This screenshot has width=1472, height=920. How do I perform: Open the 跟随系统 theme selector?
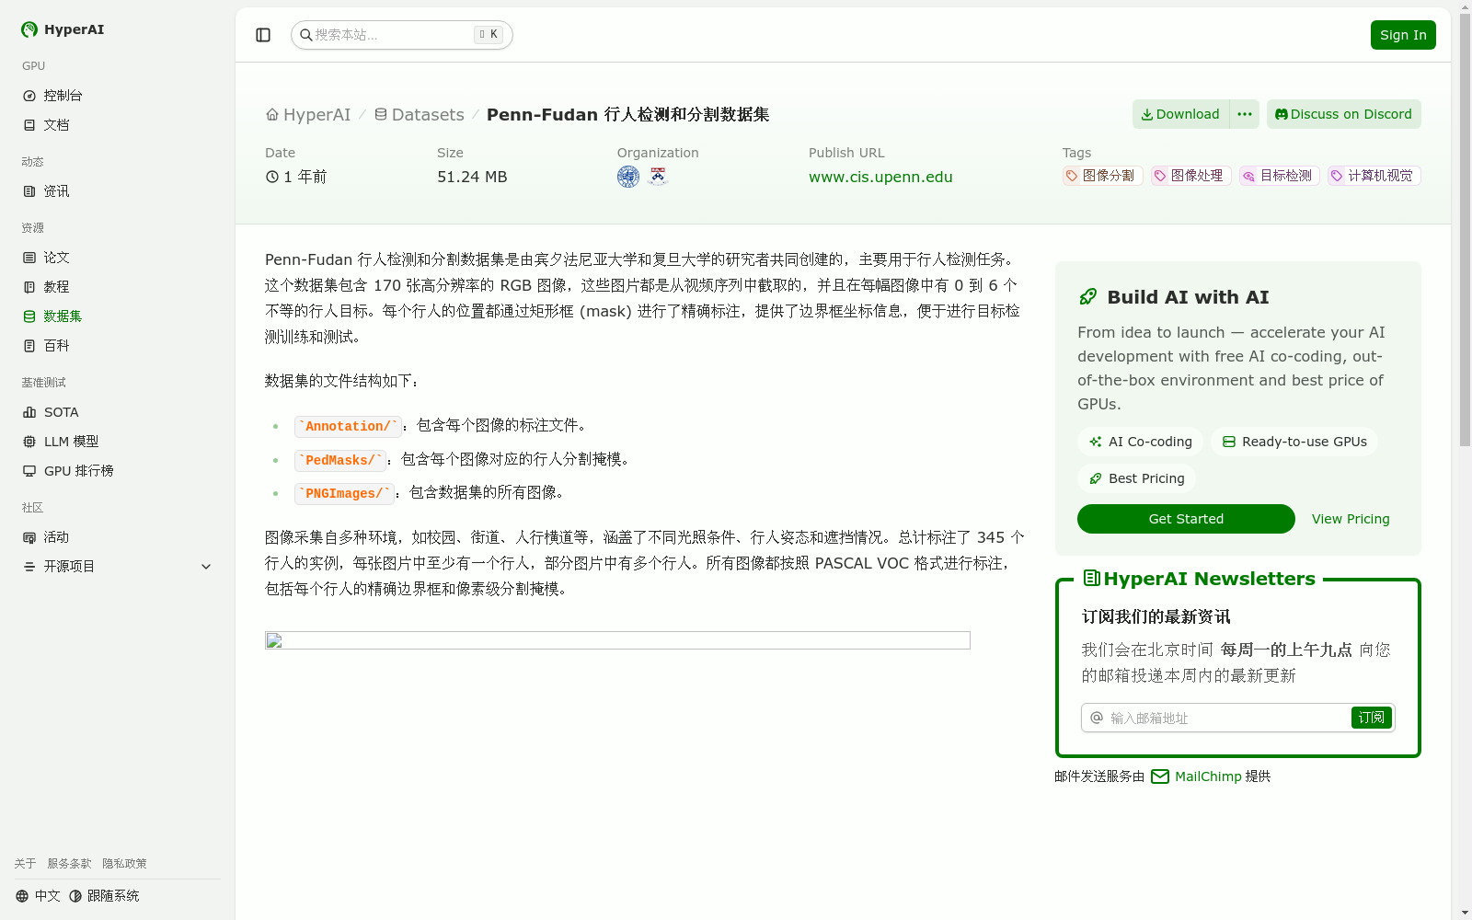104,896
